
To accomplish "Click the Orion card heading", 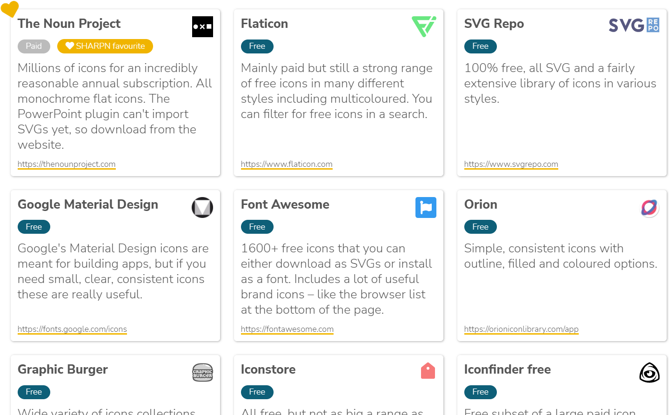I will [x=481, y=204].
